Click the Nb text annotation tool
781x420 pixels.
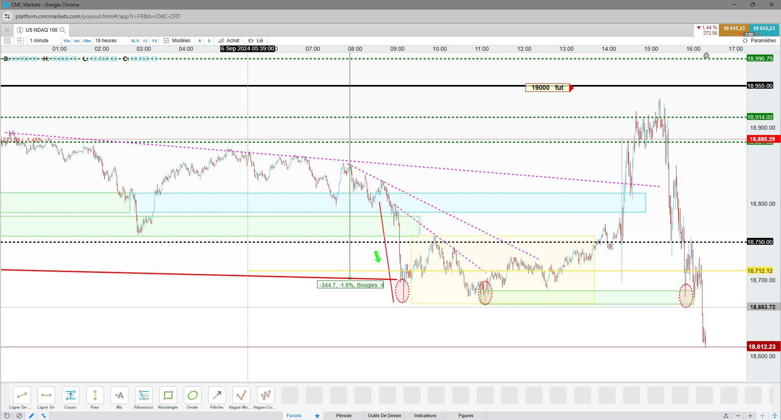coord(119,398)
